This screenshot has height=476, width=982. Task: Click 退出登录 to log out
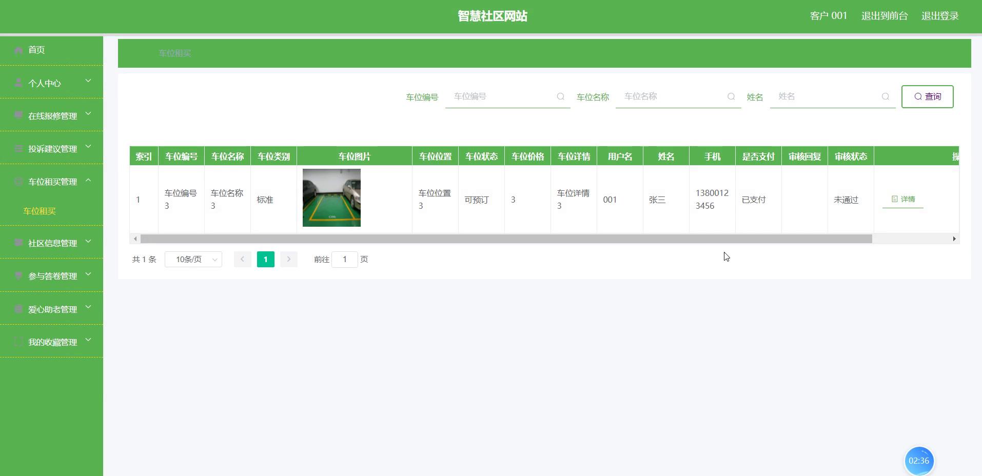[939, 16]
